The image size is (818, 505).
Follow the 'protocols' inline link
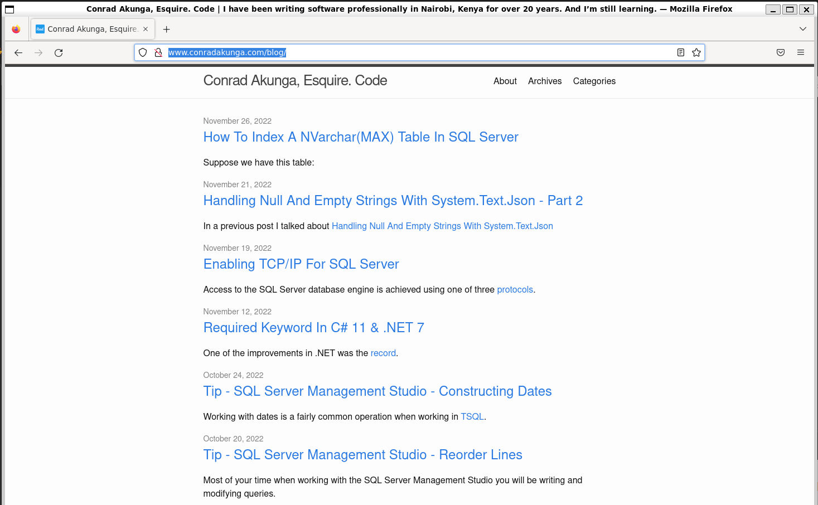coord(515,289)
